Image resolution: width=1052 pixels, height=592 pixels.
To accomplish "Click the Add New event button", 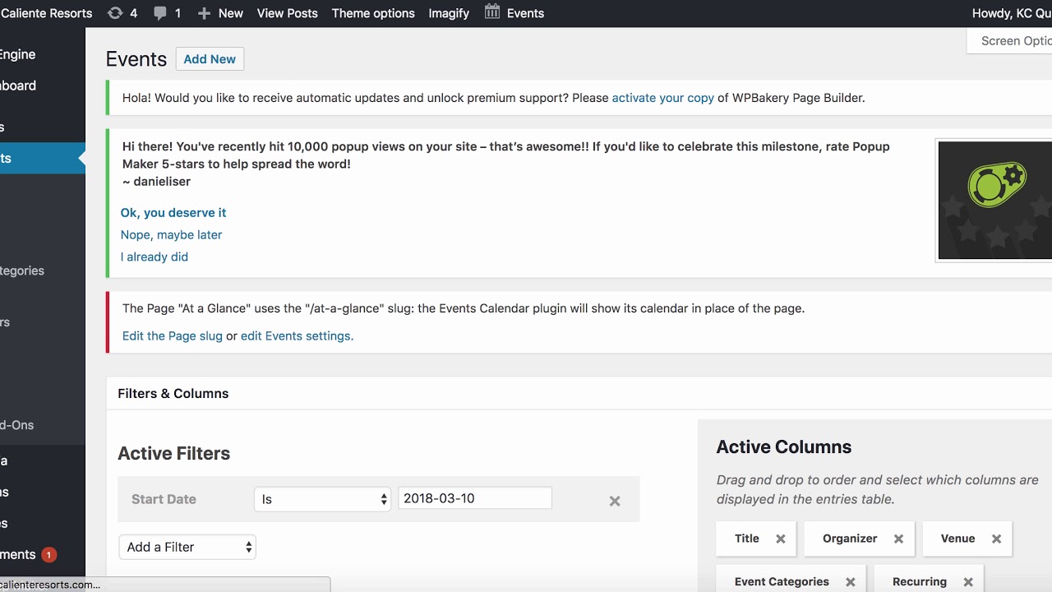I will click(210, 59).
